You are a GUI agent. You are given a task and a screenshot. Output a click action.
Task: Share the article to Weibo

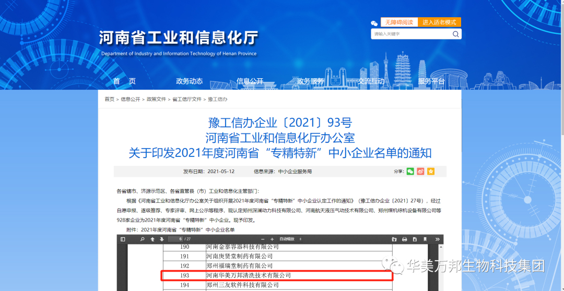(x=420, y=172)
